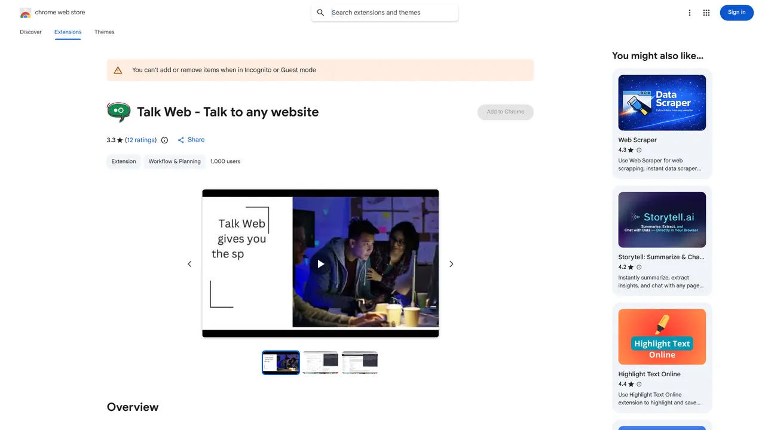Image resolution: width=765 pixels, height=430 pixels.
Task: Play the Talk Web promo video
Action: coord(320,263)
